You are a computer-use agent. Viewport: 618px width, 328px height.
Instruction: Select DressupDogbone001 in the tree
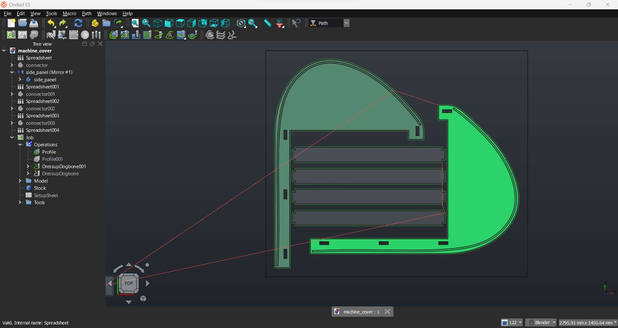coord(64,167)
